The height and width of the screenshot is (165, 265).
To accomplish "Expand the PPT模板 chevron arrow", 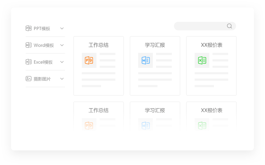I will point(62,28).
